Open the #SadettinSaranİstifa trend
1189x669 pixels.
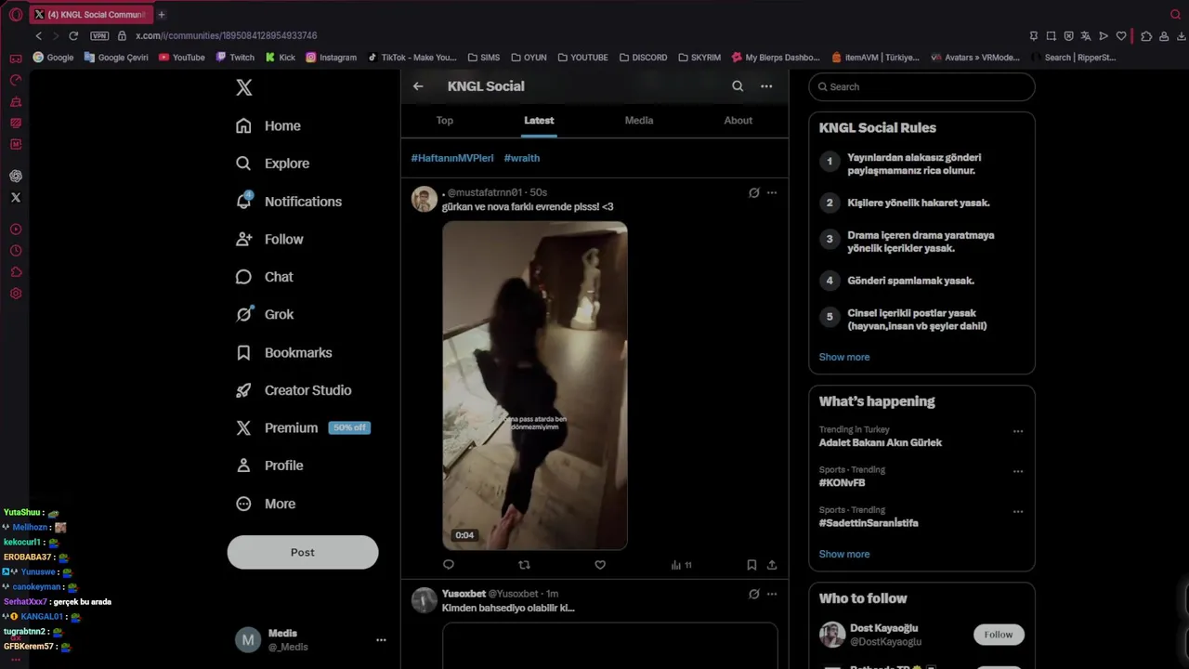869,523
